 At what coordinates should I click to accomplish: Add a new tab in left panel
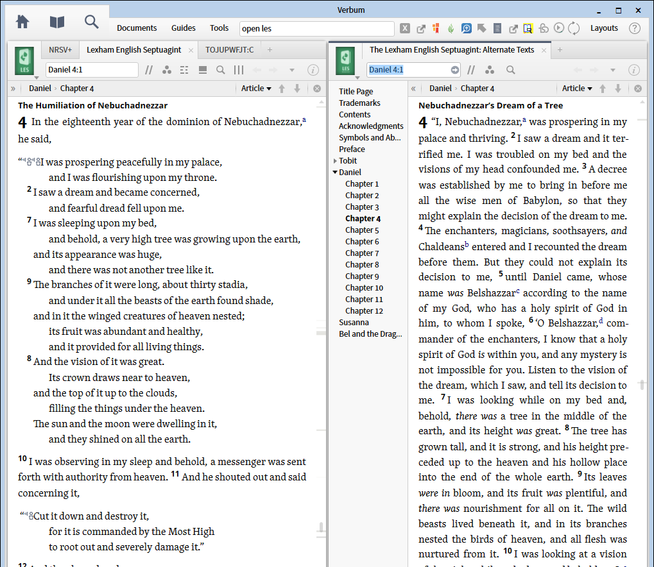(270, 50)
